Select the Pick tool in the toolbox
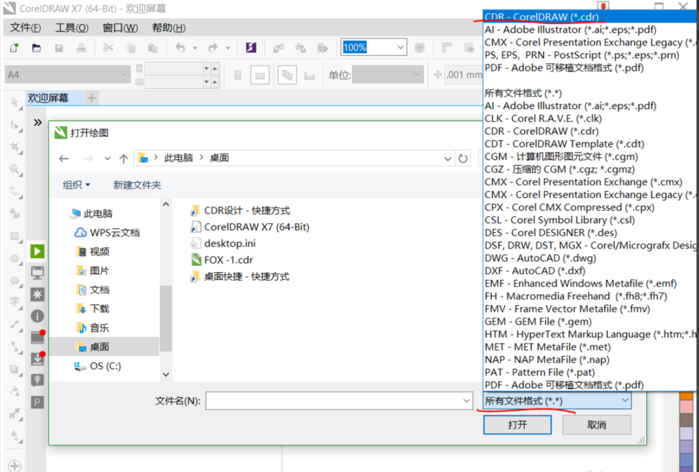The image size is (699, 472). (14, 100)
